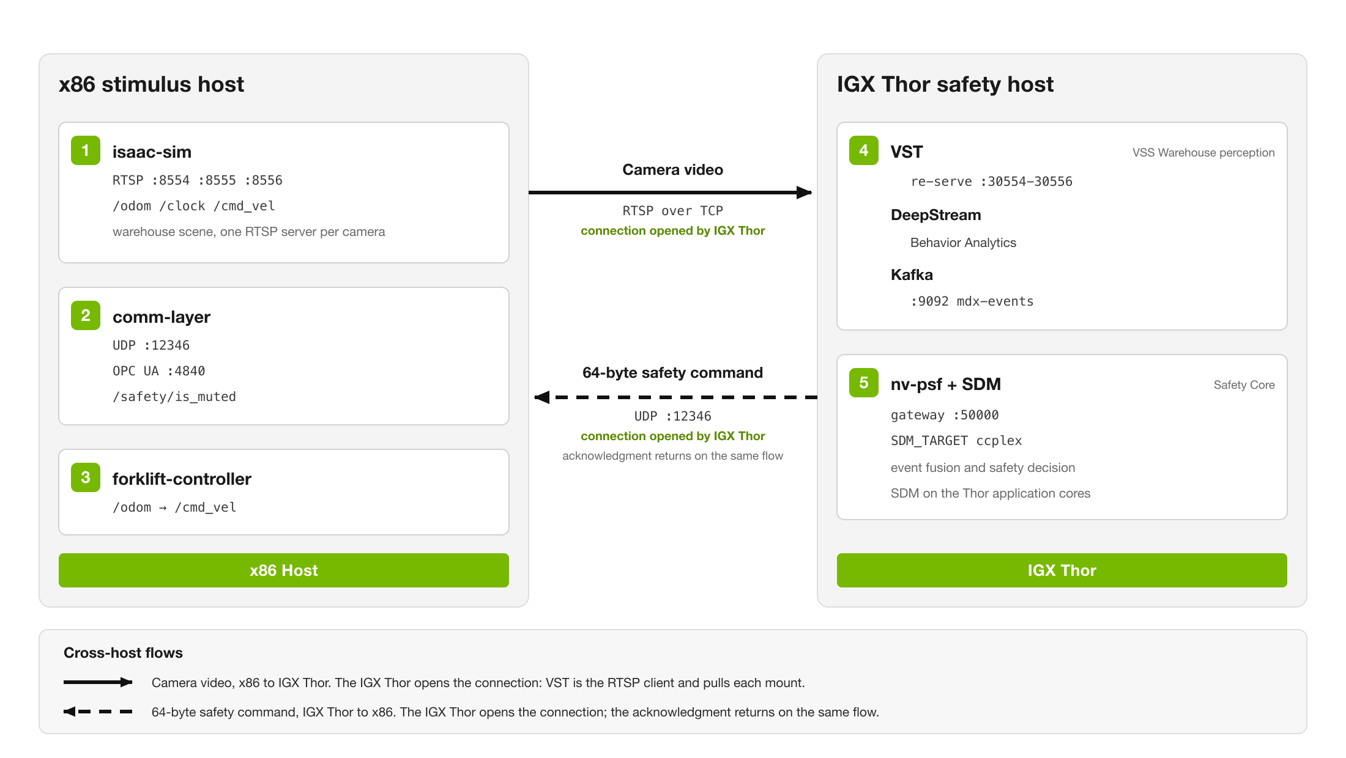Click the green number 3 badge beside forklift-controller

(x=86, y=477)
